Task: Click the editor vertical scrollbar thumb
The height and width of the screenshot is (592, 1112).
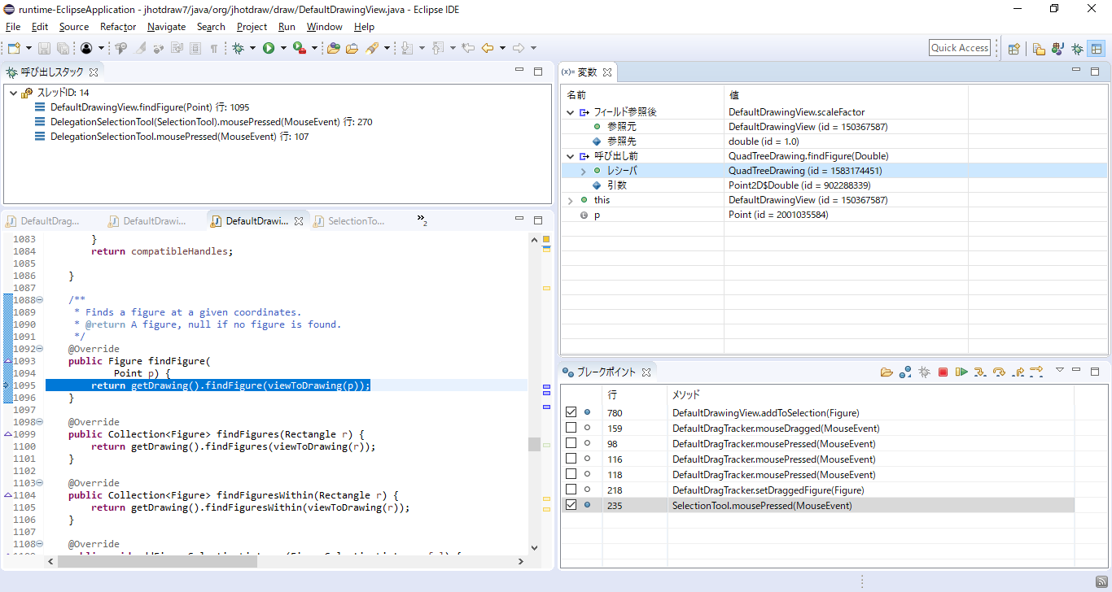Action: pyautogui.click(x=534, y=444)
